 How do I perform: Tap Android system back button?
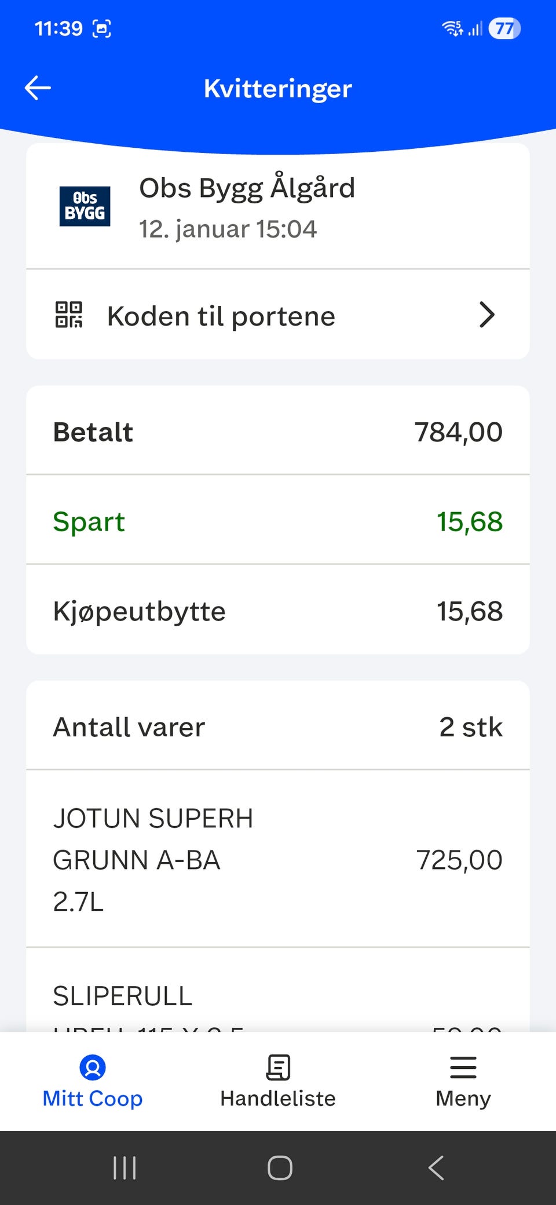click(436, 1167)
